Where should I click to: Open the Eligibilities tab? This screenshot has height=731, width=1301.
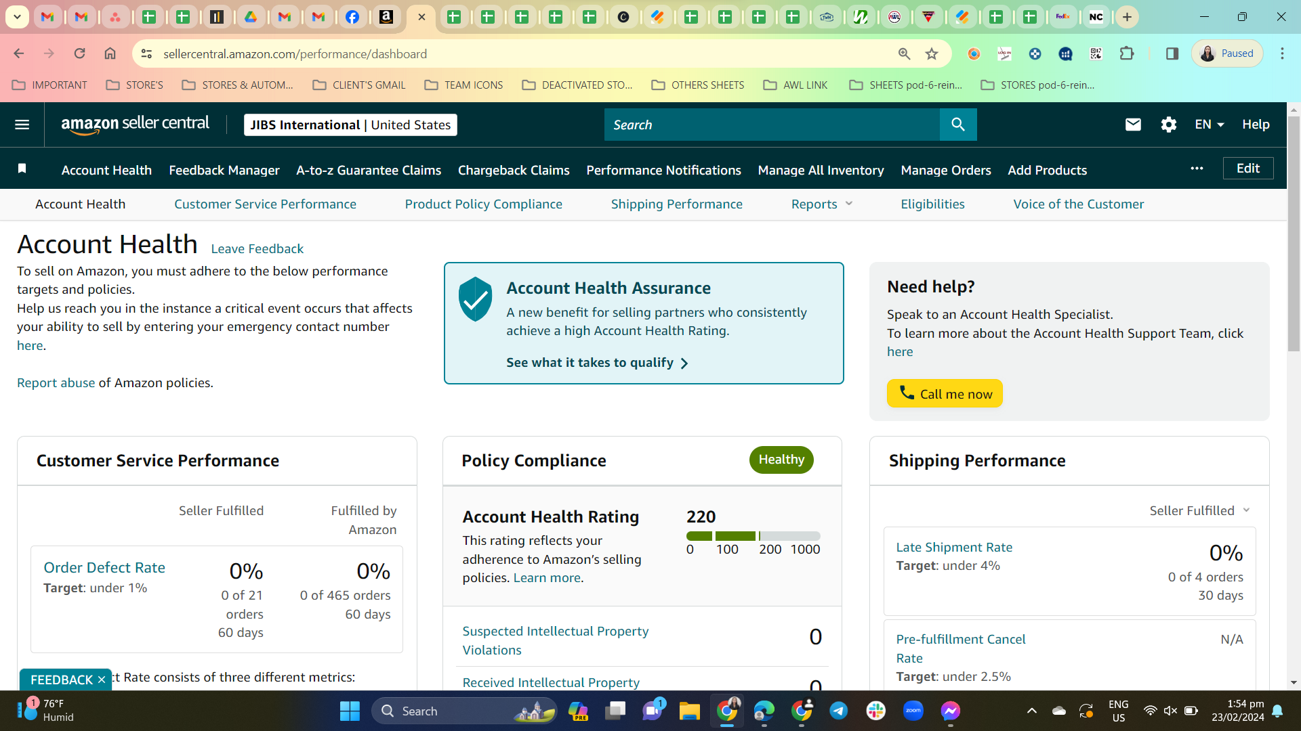coord(932,204)
